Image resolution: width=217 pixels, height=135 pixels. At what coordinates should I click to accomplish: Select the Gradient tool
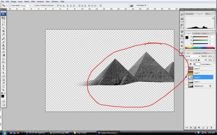[x=3, y=55]
